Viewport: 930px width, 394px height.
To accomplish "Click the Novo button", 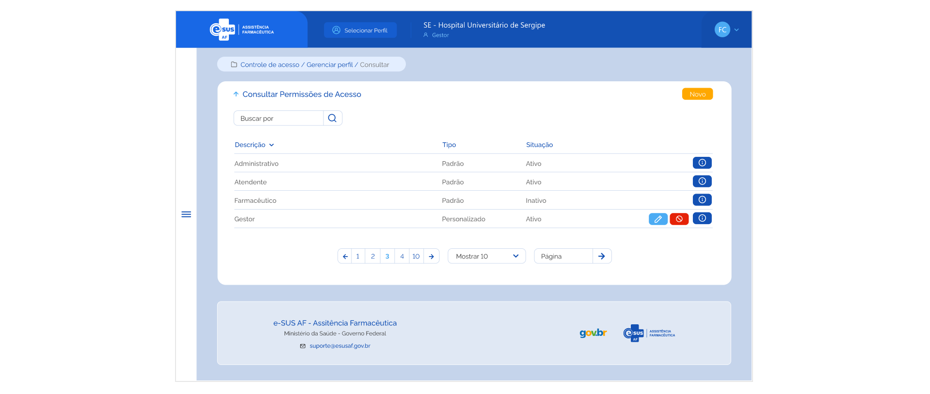I will coord(697,94).
